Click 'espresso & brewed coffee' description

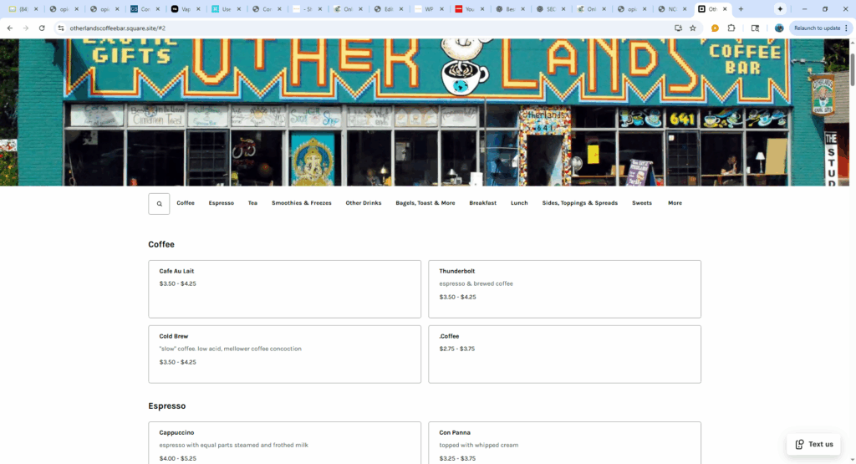point(476,284)
